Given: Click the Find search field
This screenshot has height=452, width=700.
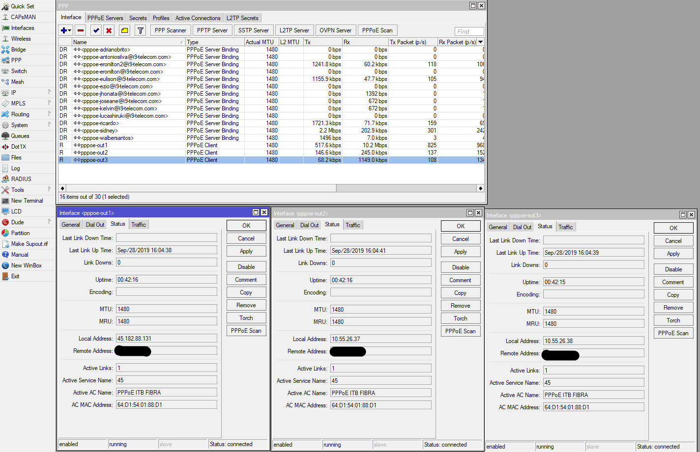Looking at the screenshot, I should (x=469, y=31).
